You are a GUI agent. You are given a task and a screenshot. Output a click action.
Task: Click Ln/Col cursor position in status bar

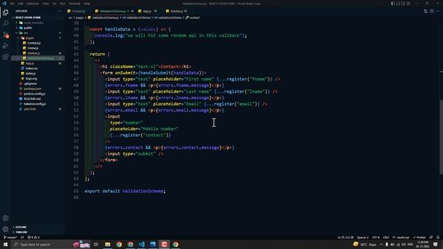(345, 237)
